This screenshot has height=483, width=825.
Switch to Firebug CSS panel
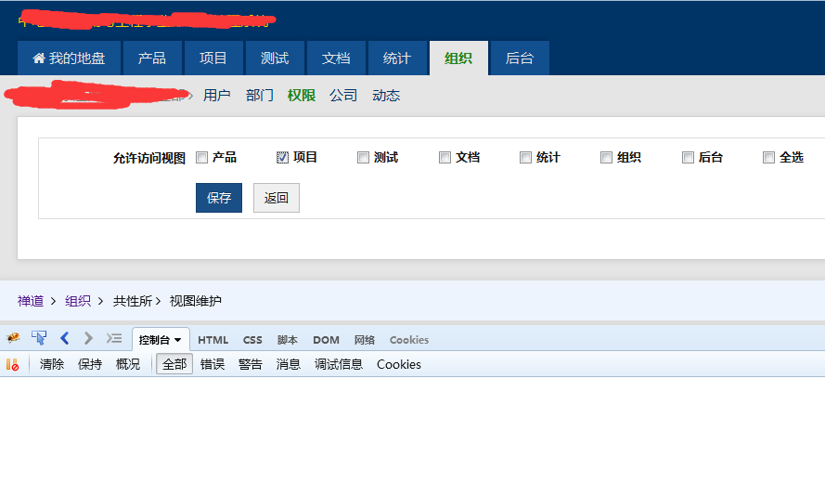(x=252, y=340)
